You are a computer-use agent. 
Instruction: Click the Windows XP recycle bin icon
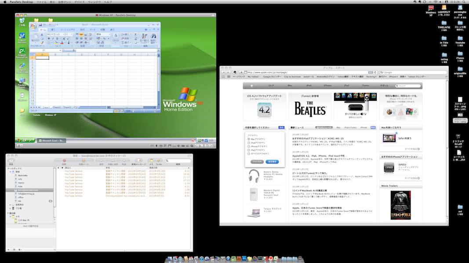(22, 21)
